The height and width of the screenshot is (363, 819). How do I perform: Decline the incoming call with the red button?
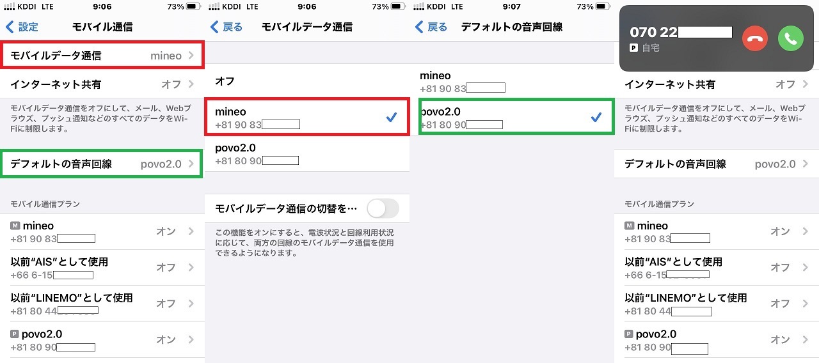pos(756,39)
